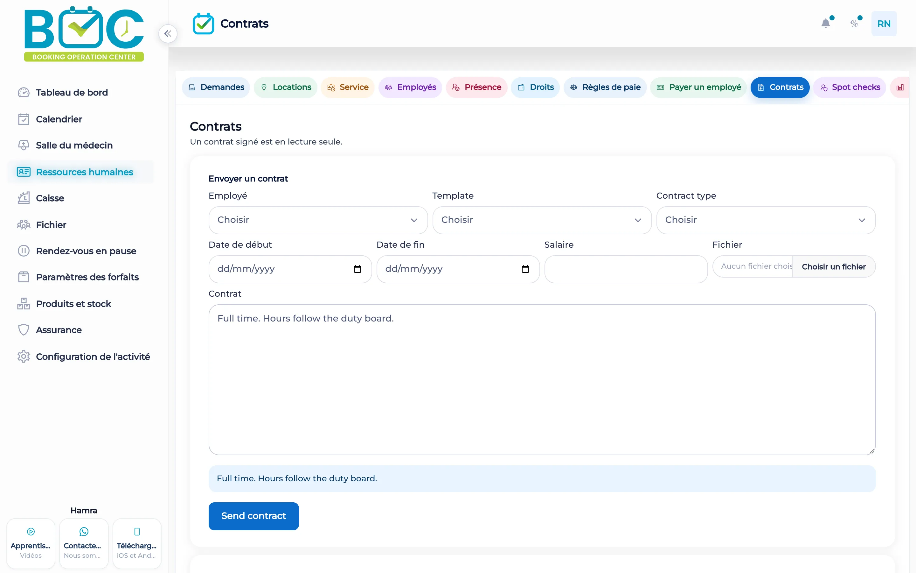Click the Tableau de bord gauge icon
The width and height of the screenshot is (916, 573).
point(24,92)
